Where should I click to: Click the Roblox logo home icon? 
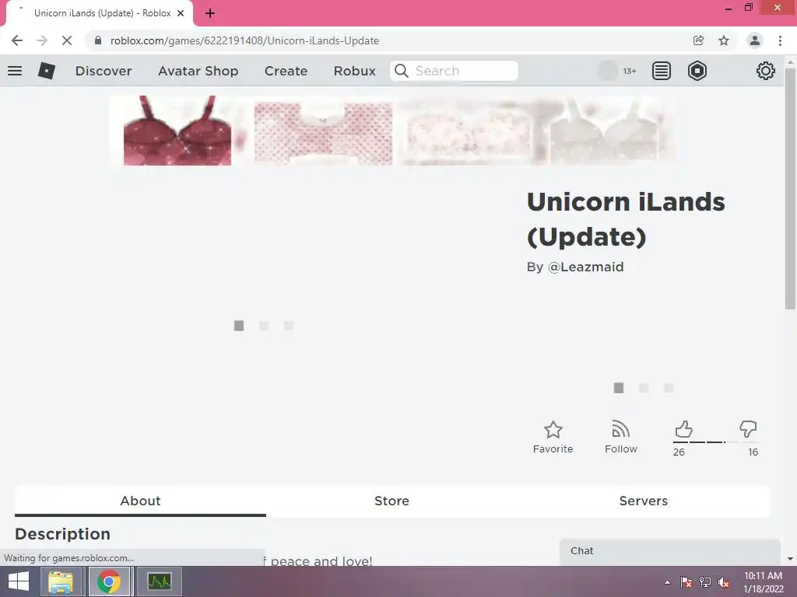(46, 71)
